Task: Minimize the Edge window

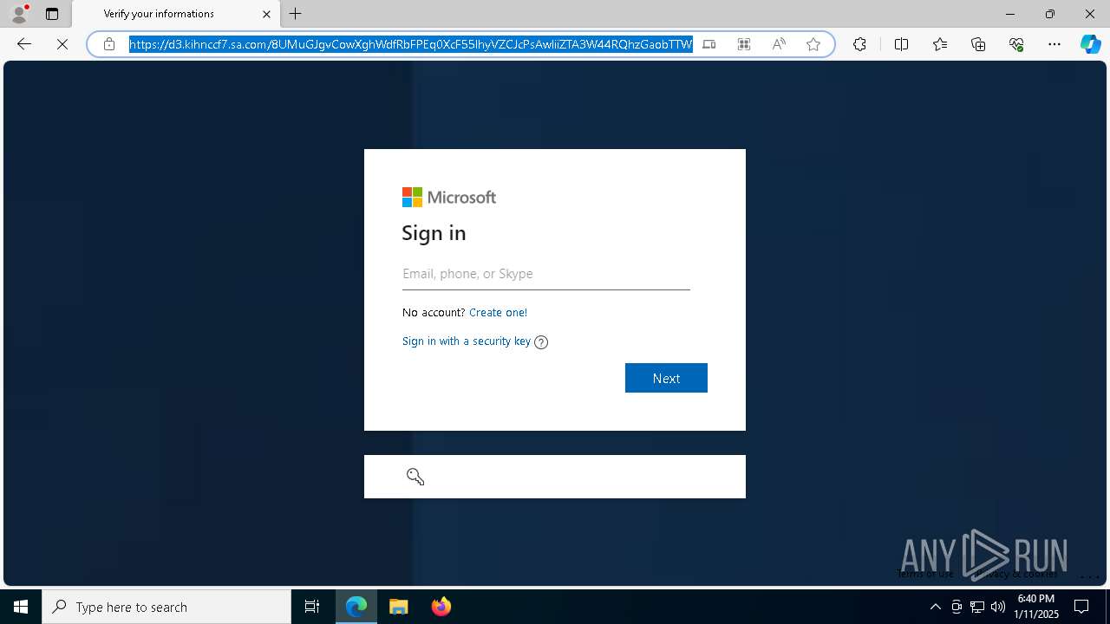Action: tap(1010, 14)
